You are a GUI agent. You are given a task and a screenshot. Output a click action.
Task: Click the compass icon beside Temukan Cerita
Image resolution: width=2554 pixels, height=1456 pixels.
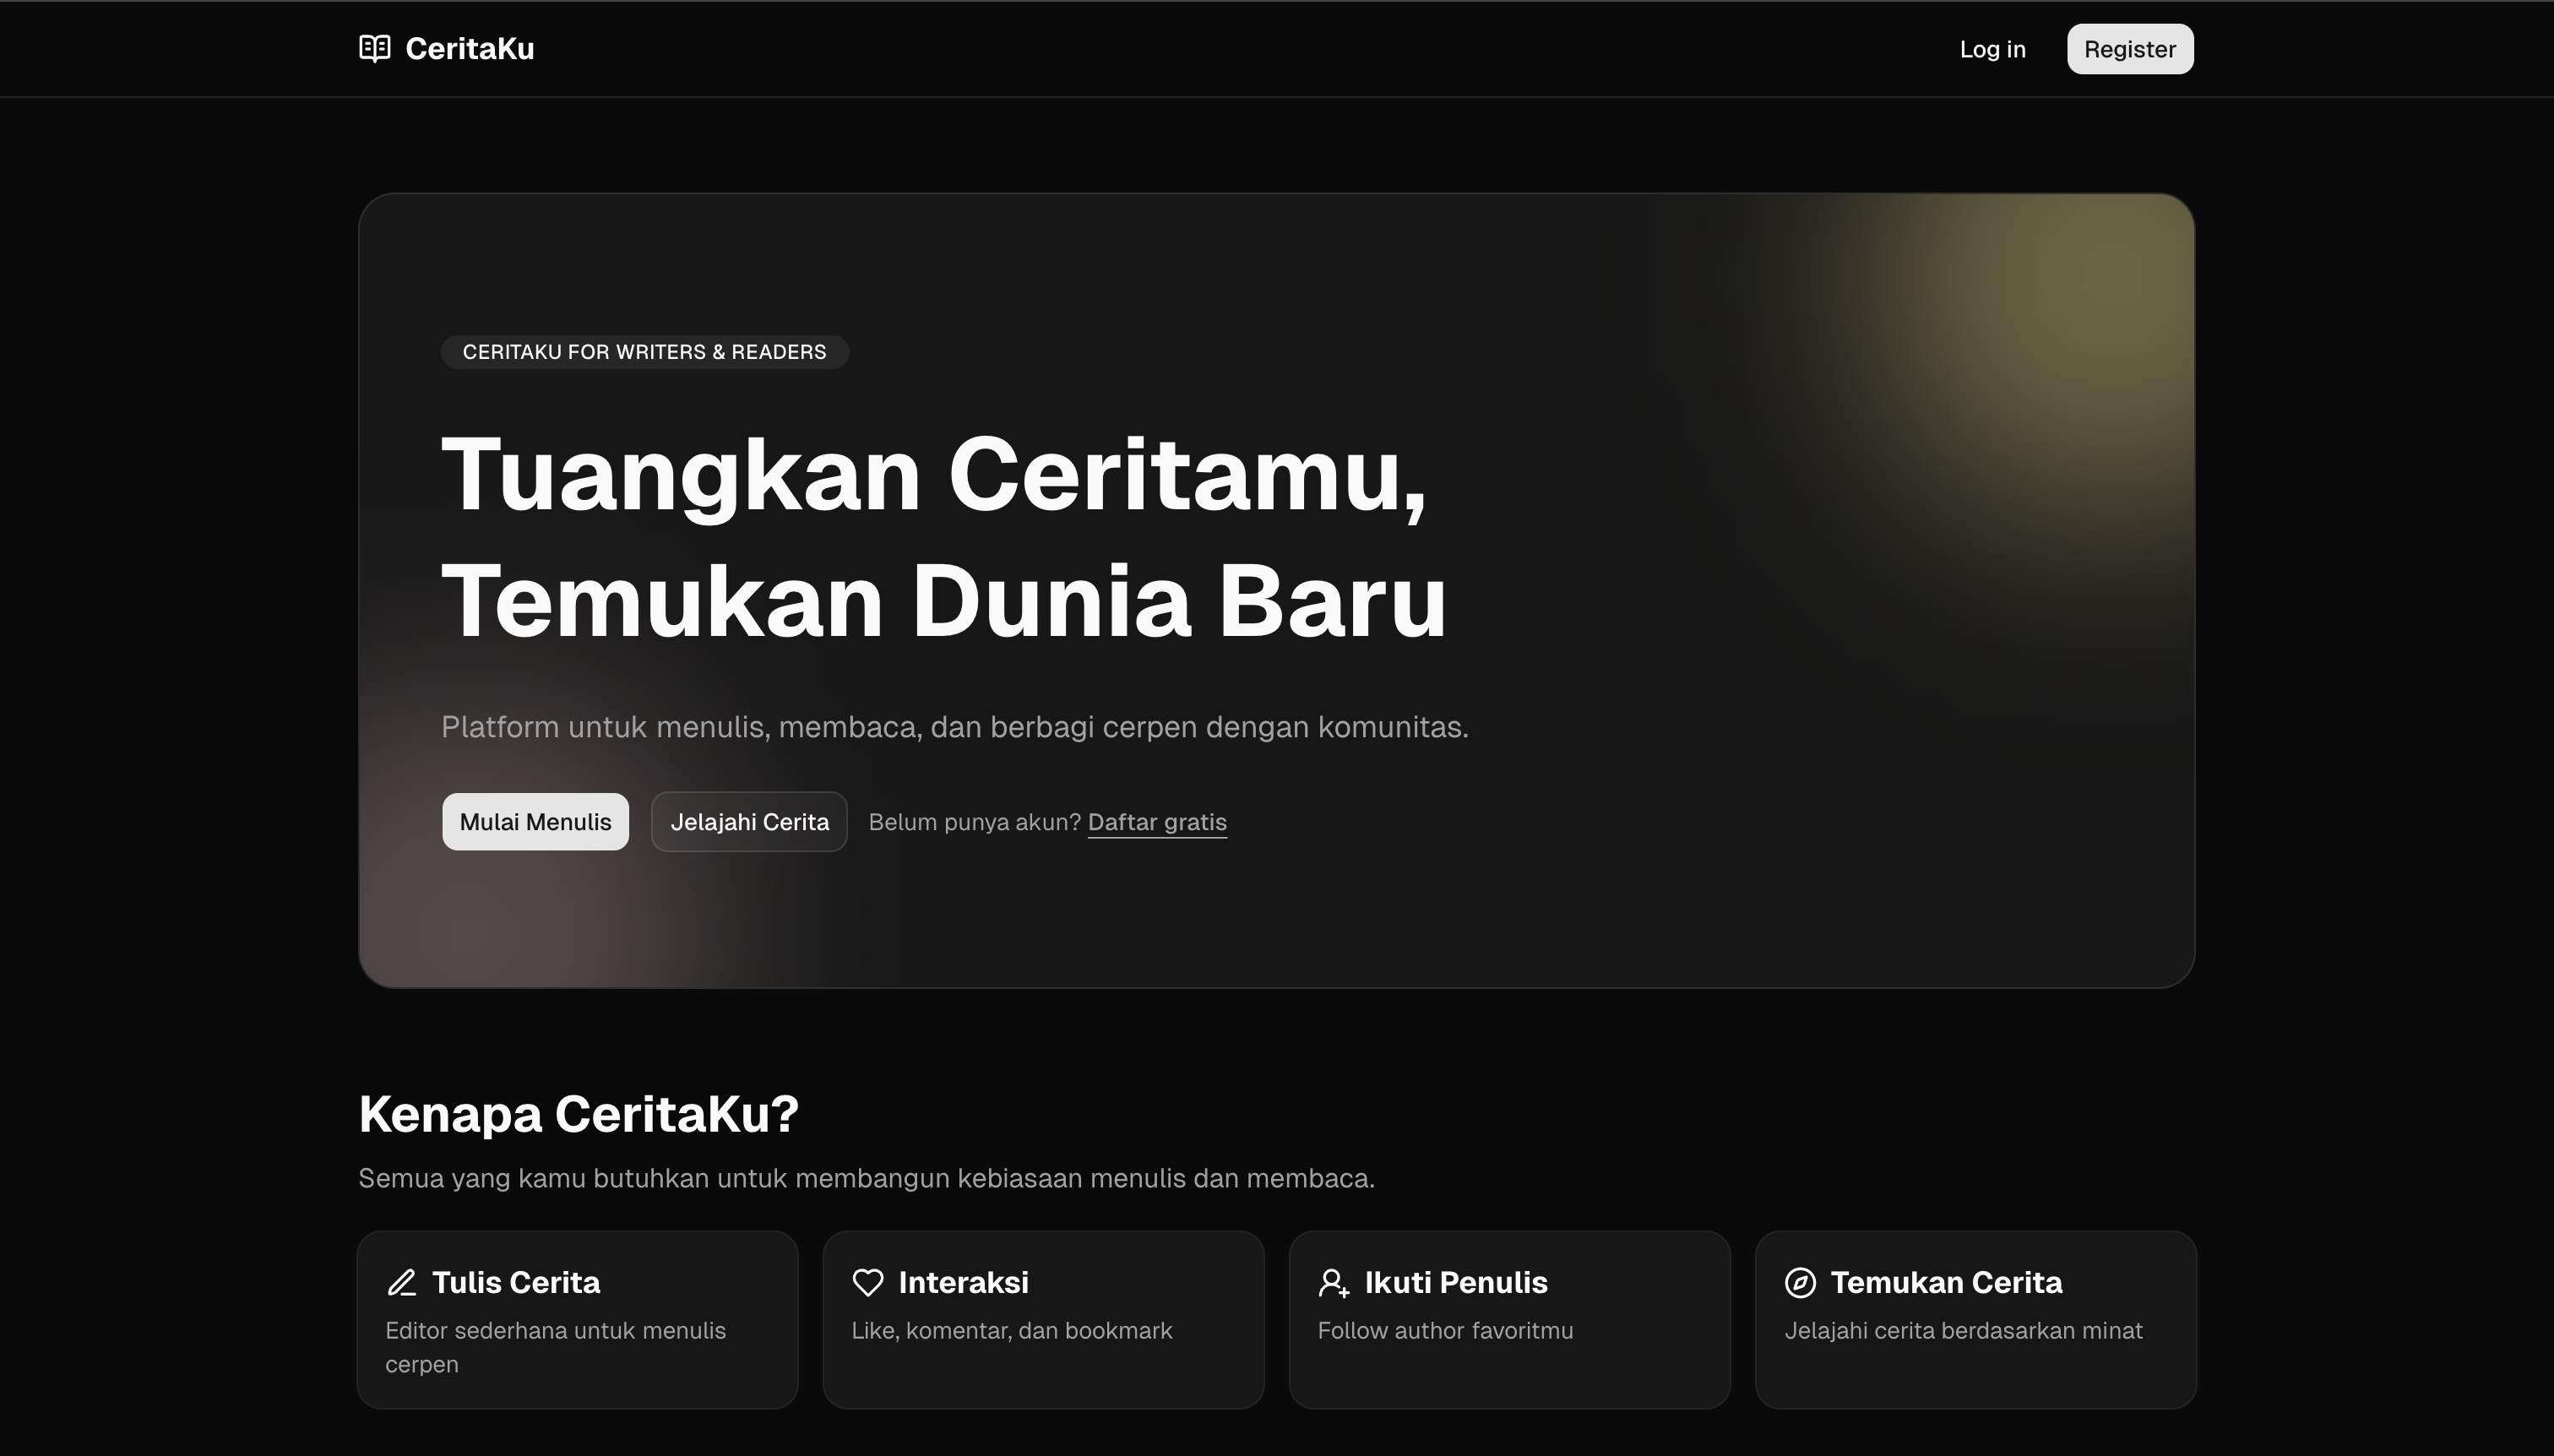coord(1800,1283)
